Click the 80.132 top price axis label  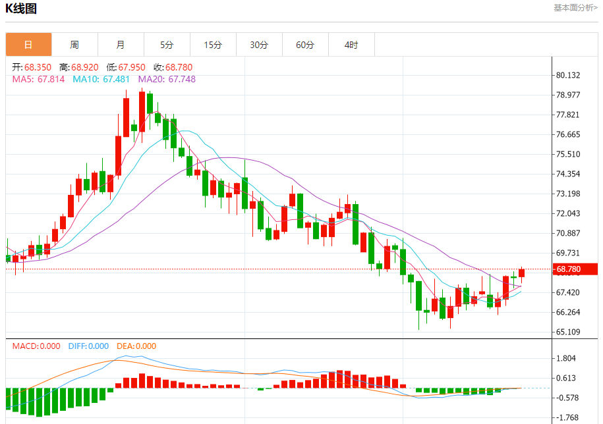[x=568, y=76]
